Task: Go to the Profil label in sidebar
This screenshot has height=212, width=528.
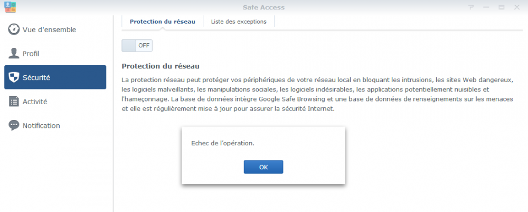Action: tap(31, 53)
